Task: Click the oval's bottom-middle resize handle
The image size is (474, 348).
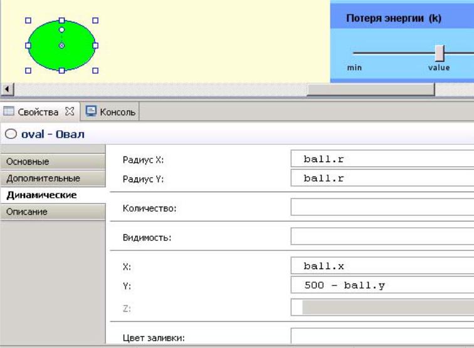Action: 61,70
